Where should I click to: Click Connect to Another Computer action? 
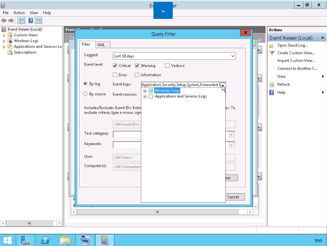pos(297,69)
